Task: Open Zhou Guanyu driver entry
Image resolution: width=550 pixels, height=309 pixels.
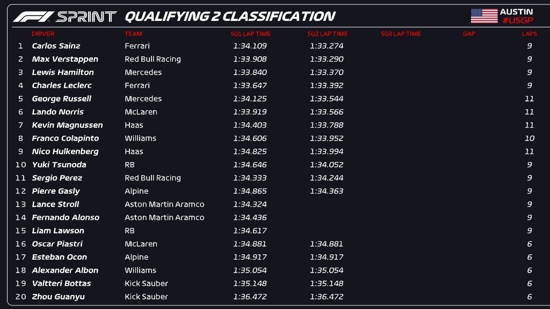Action: click(58, 297)
